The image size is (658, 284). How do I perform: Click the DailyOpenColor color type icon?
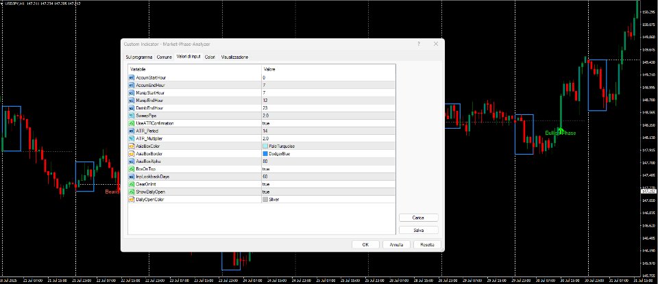point(132,199)
